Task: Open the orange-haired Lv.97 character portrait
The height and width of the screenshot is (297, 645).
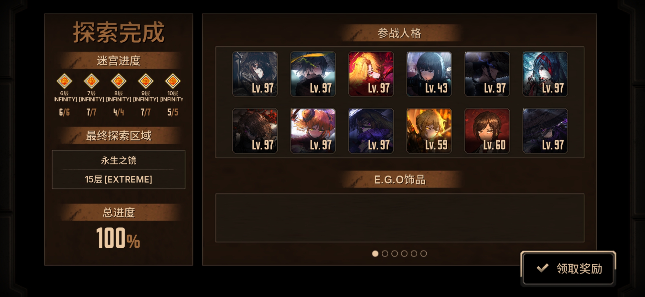Action: pyautogui.click(x=313, y=131)
